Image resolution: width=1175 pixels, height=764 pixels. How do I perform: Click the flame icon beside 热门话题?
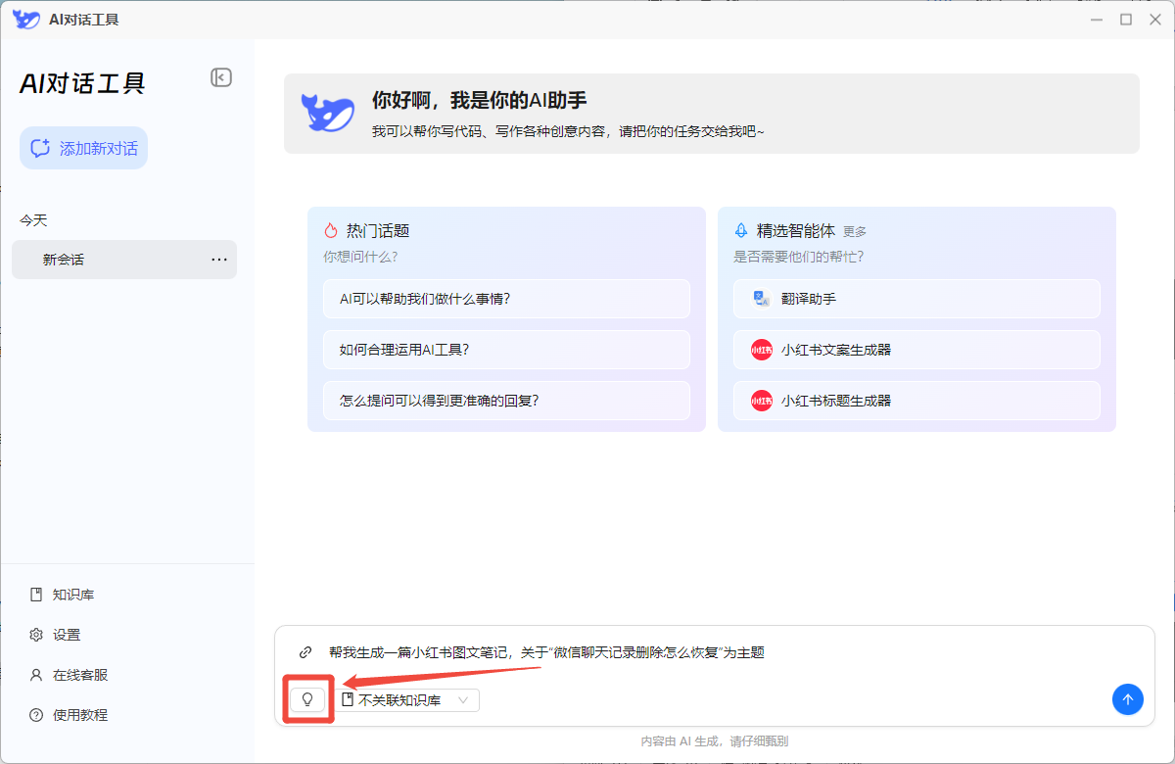(x=331, y=231)
